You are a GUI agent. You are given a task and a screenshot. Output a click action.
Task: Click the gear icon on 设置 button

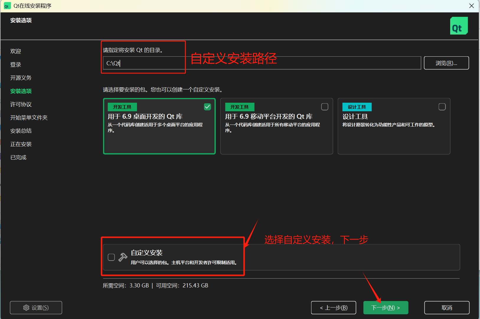point(26,308)
